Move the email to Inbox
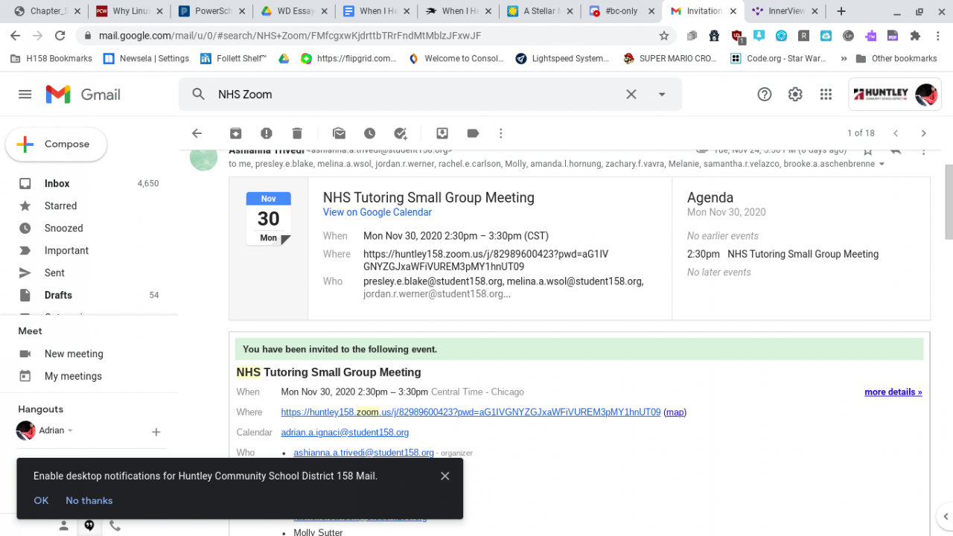This screenshot has height=536, width=953. click(x=442, y=133)
